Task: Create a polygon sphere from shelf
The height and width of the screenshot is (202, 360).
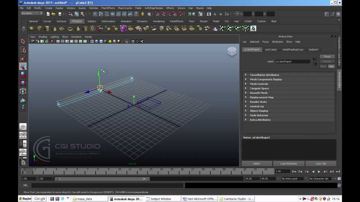Action: (32, 28)
